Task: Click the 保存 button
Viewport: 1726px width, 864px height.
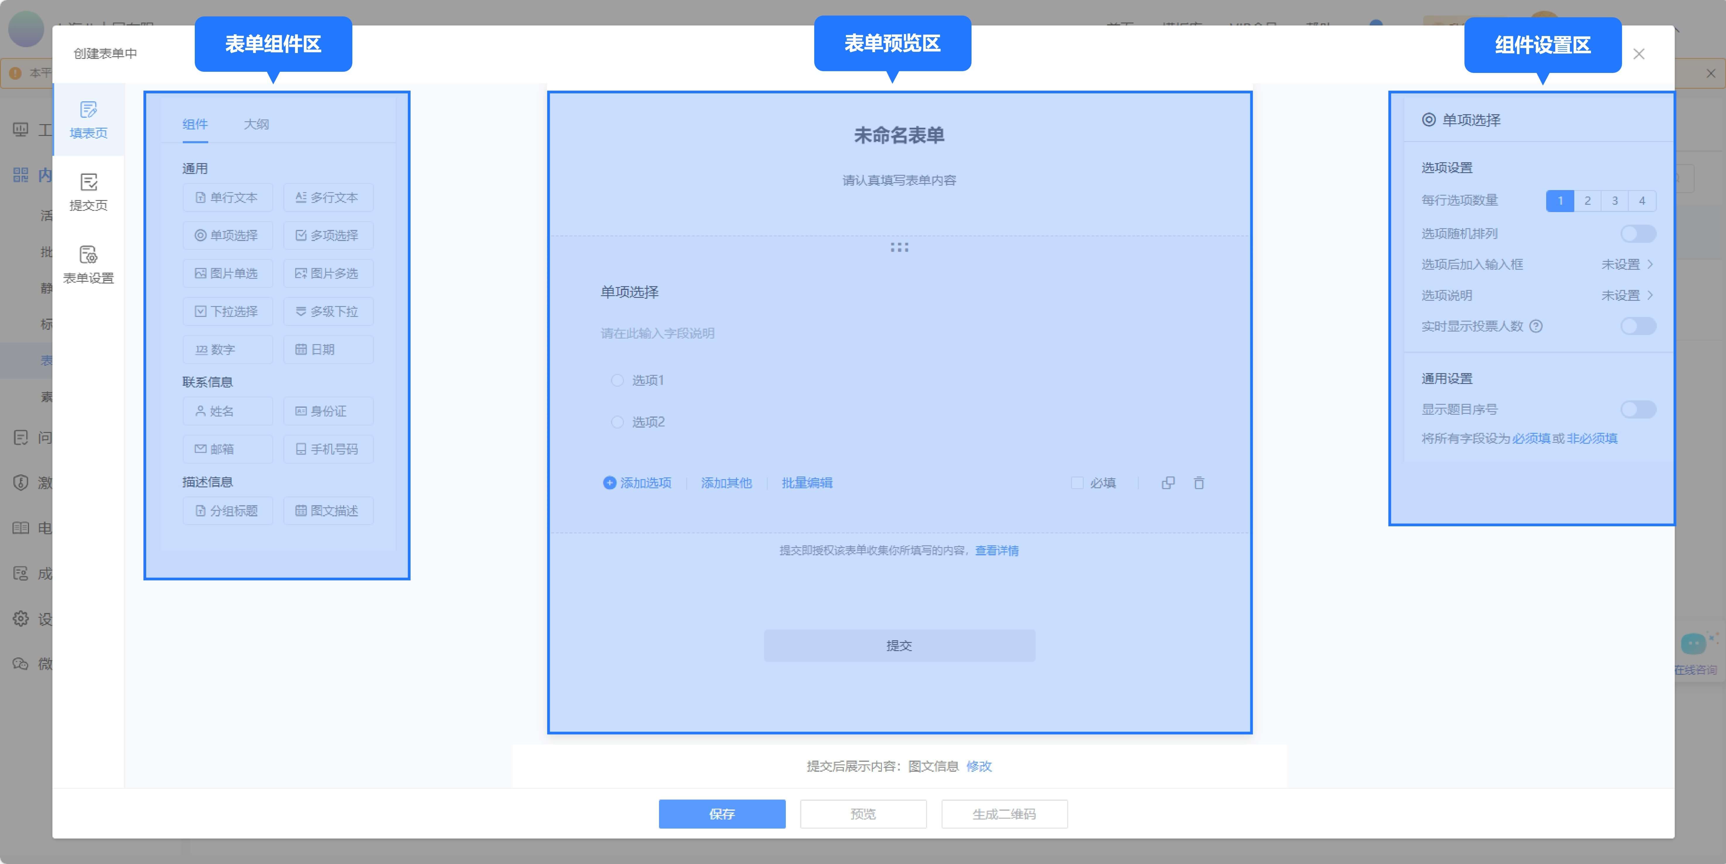Action: pyautogui.click(x=722, y=814)
